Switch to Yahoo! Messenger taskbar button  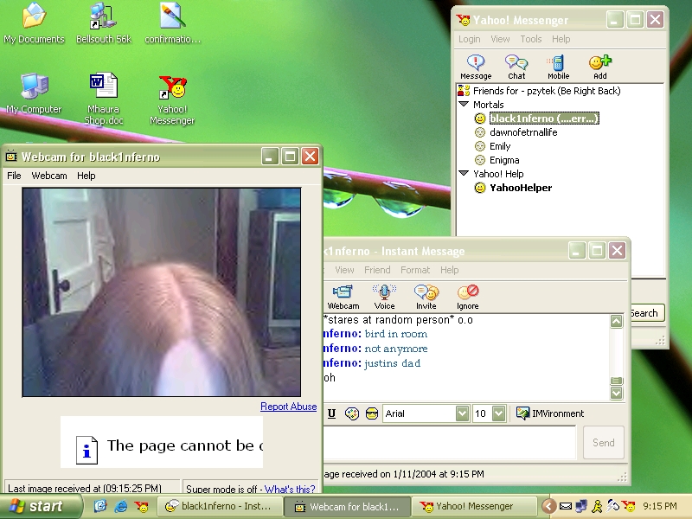474,506
